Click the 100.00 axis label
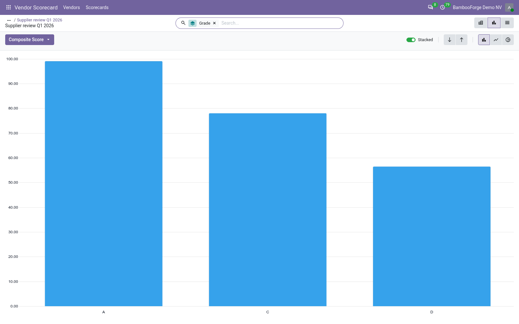519x324 pixels. [12, 59]
